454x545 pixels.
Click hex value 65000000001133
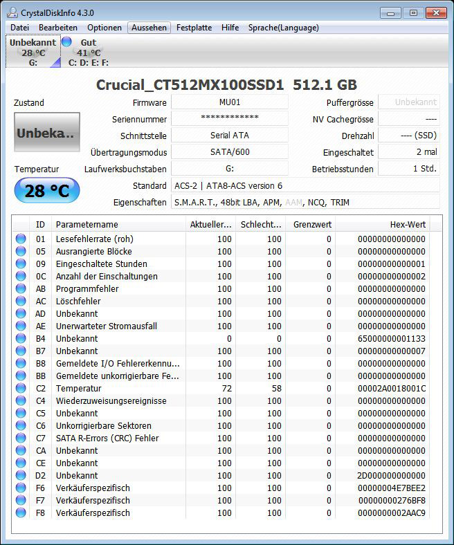coord(392,338)
